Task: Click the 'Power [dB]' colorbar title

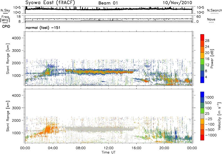Action: point(212,59)
